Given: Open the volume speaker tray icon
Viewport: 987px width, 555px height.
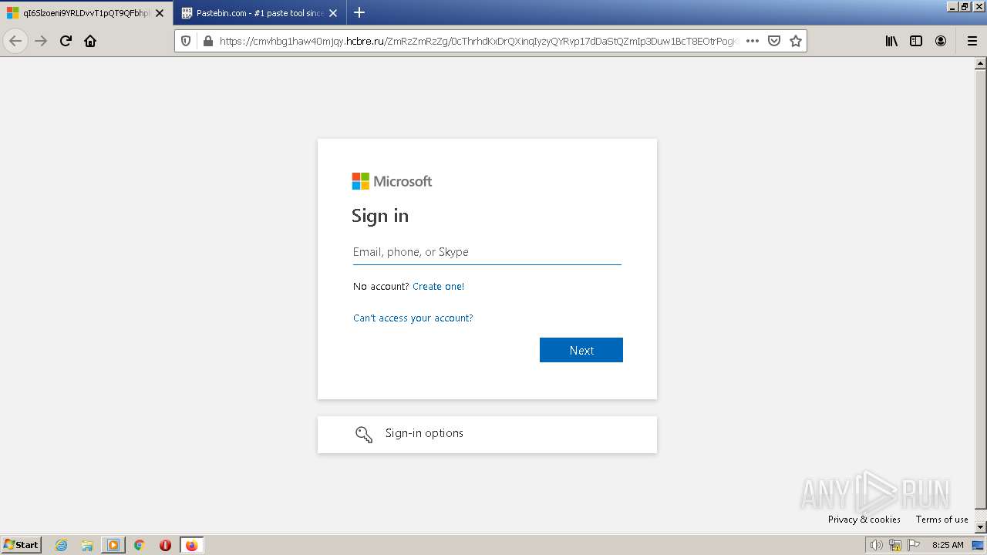Looking at the screenshot, I should (876, 545).
